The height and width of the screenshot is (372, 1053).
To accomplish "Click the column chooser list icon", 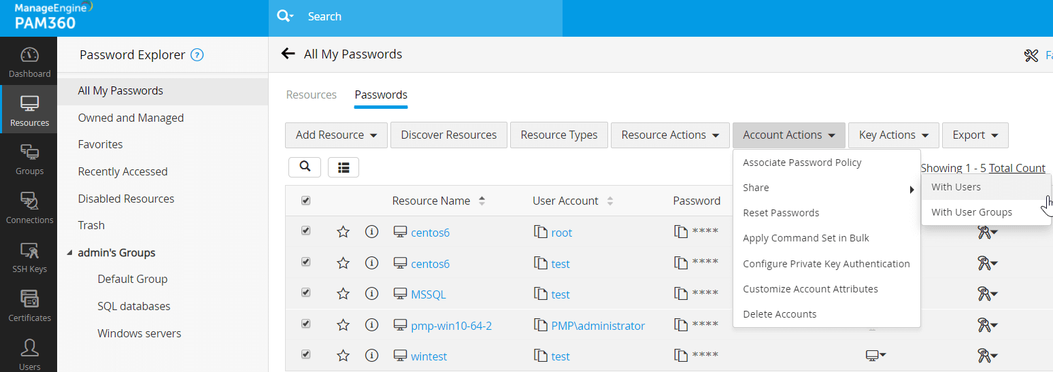I will pyautogui.click(x=343, y=167).
